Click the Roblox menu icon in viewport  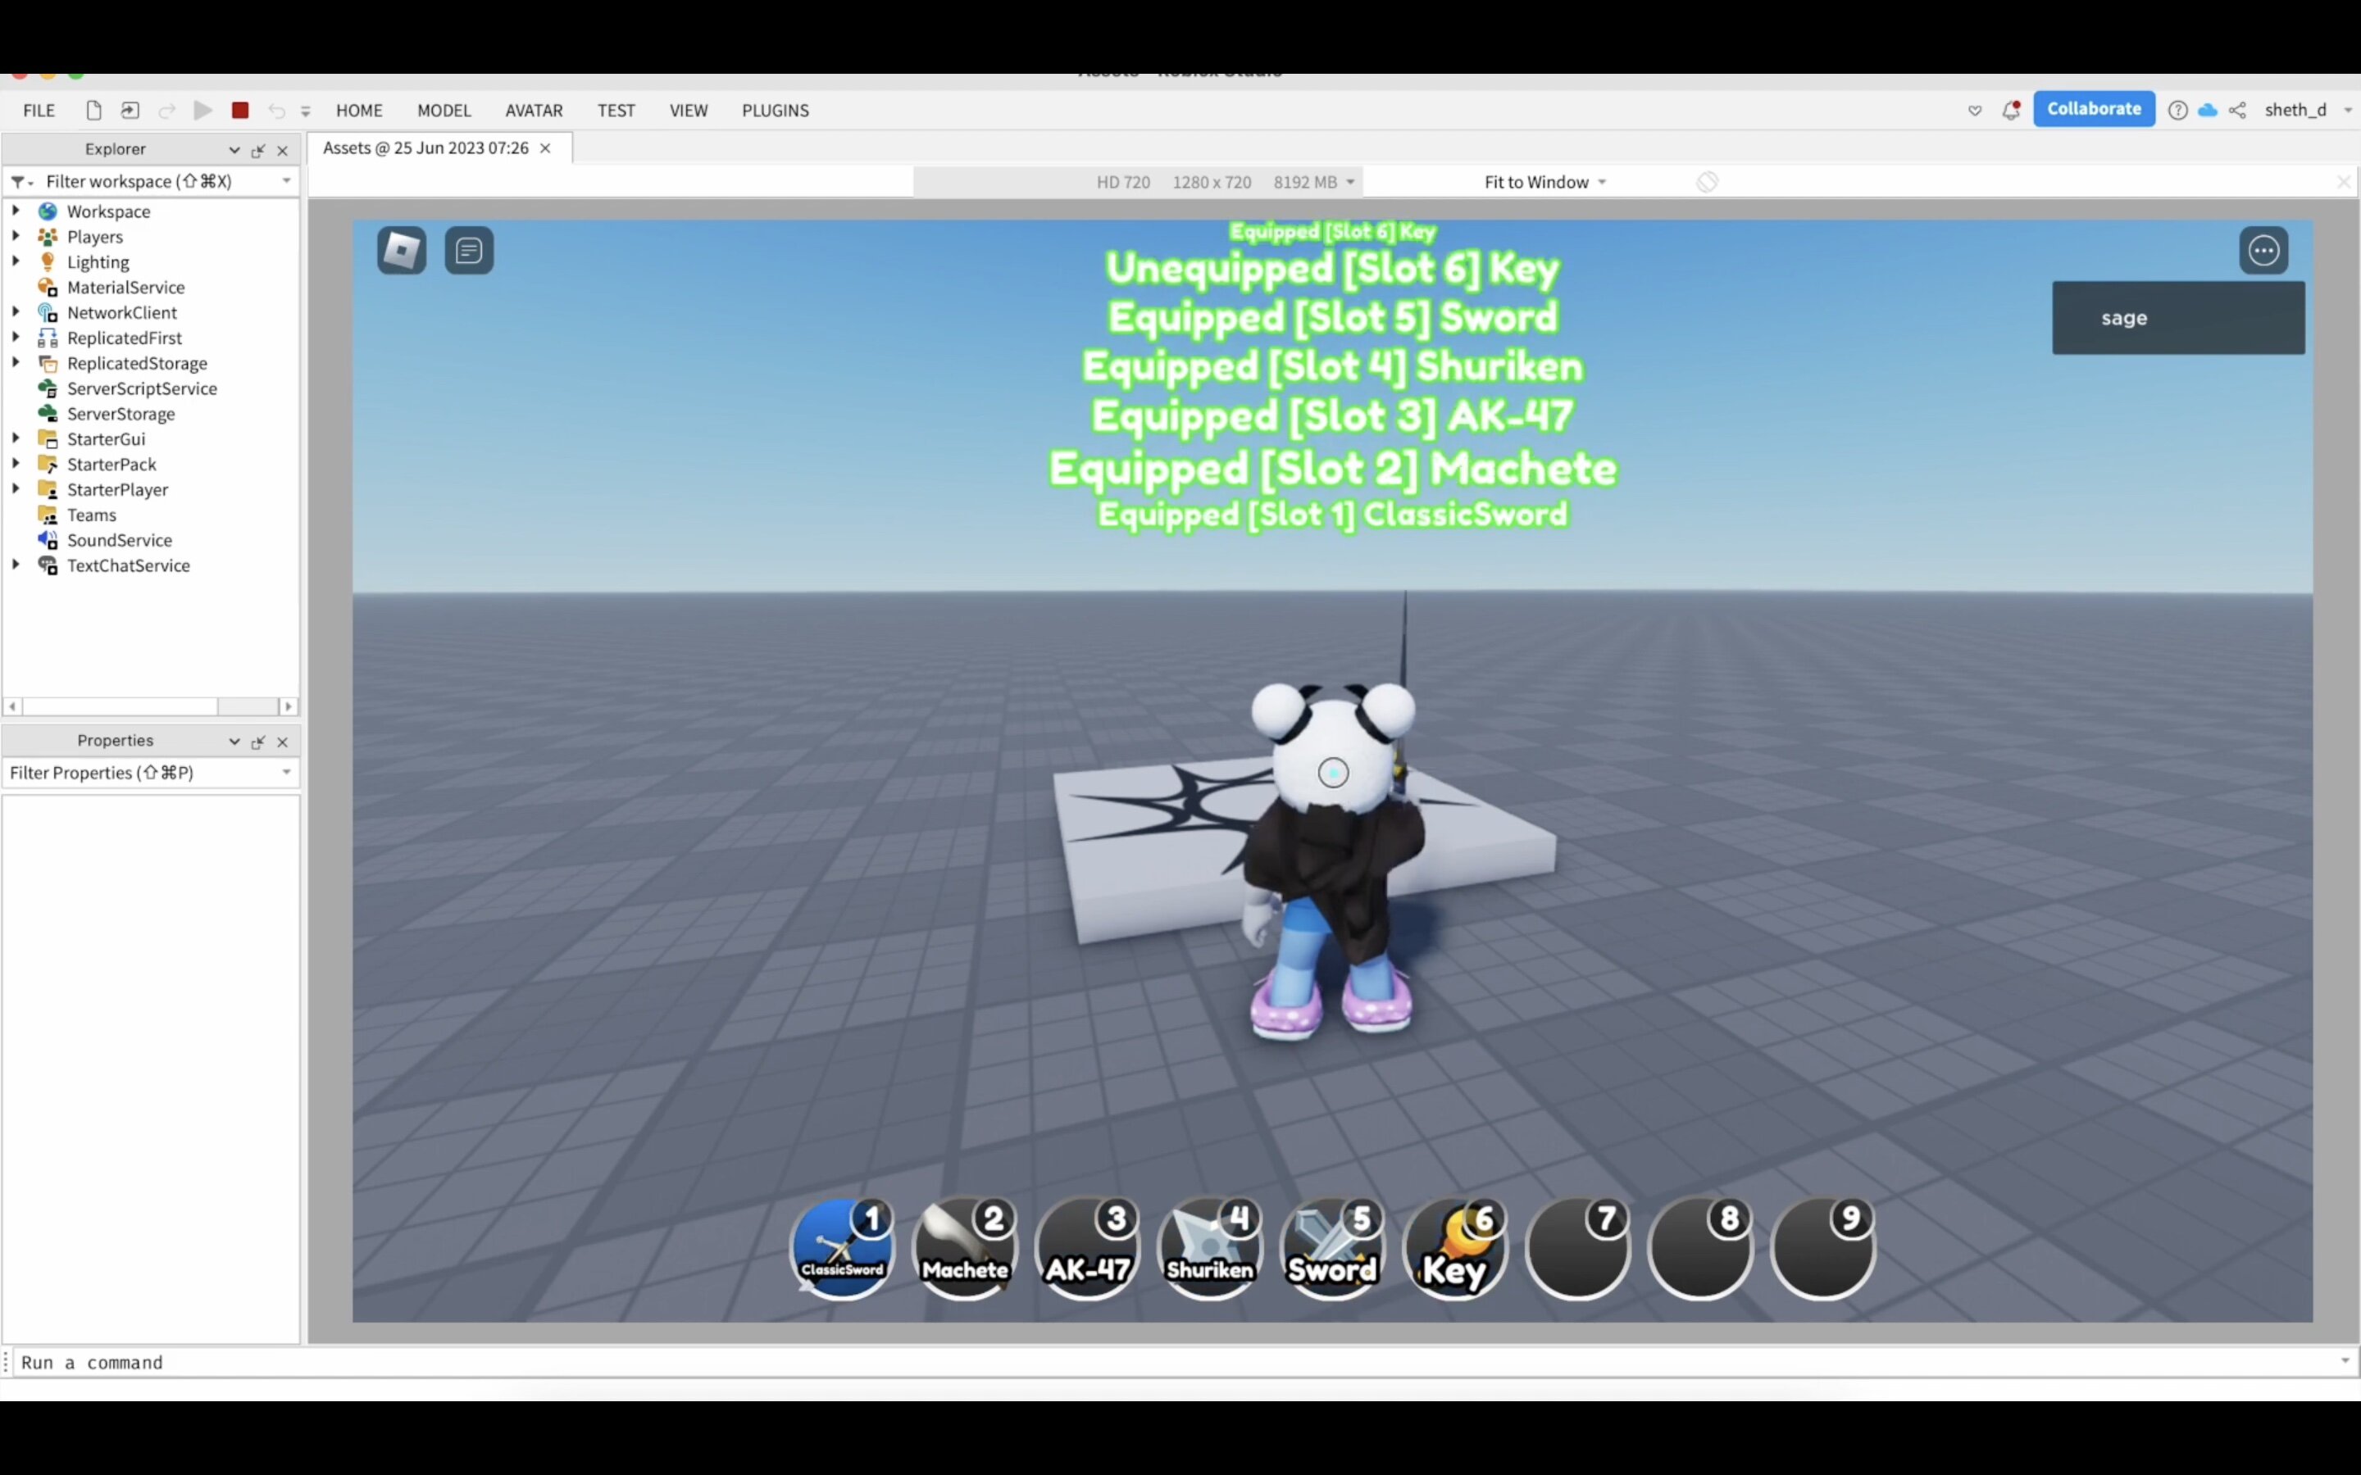[401, 251]
